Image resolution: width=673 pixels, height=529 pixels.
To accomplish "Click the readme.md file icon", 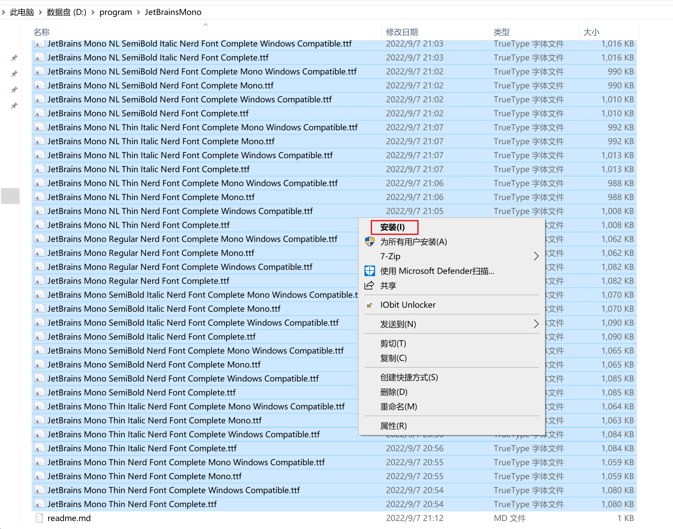I will [39, 518].
